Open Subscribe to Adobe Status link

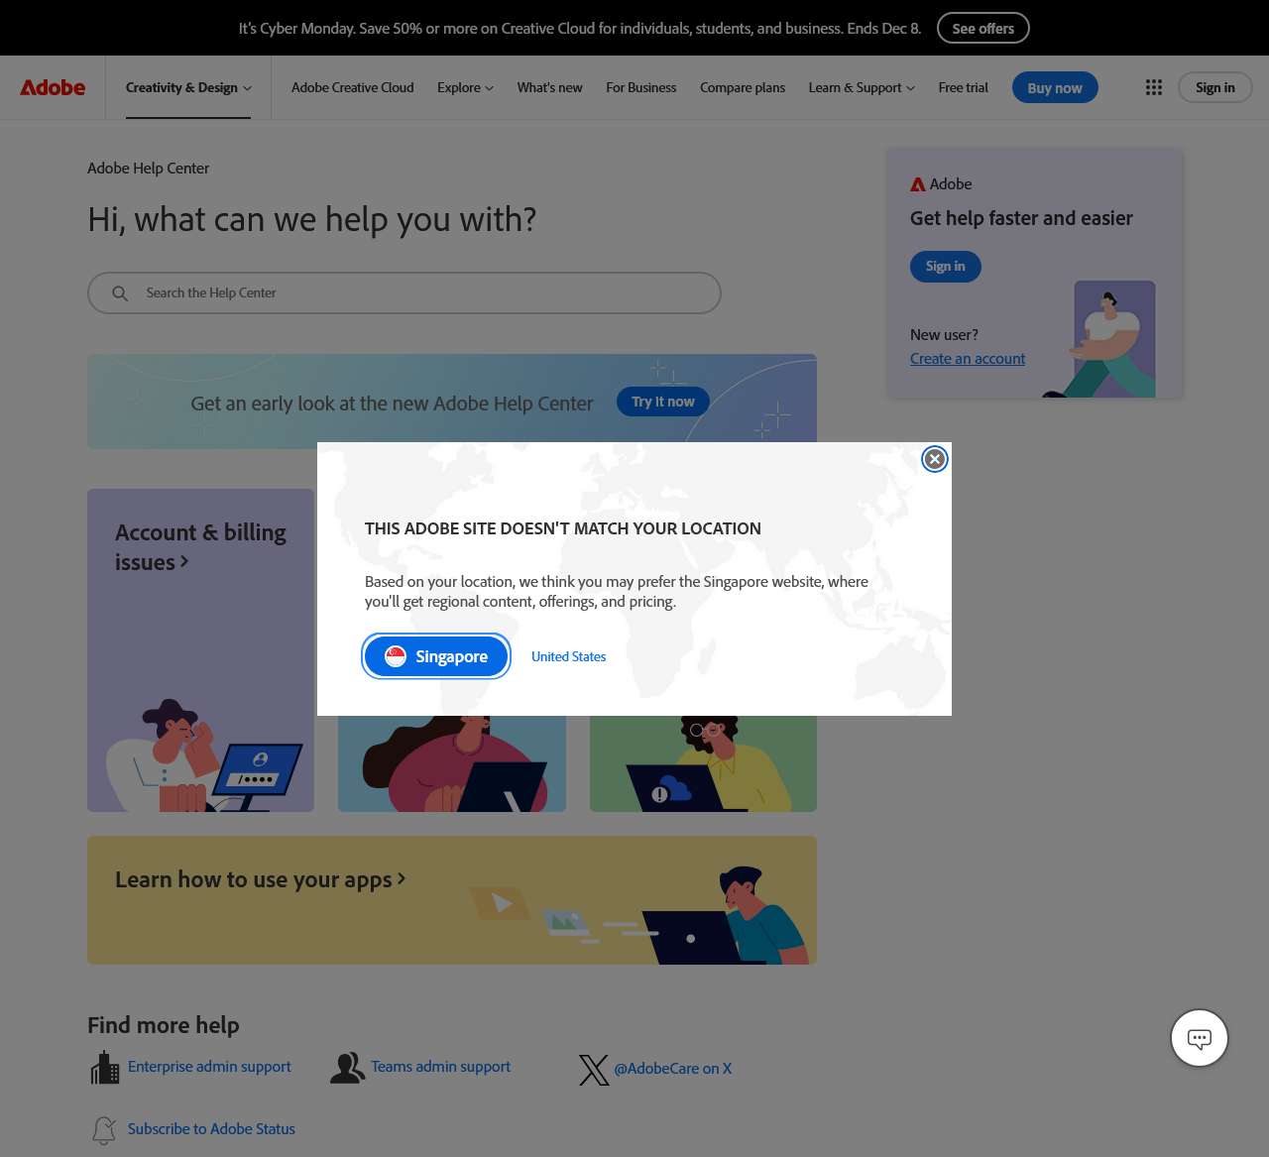coord(211,1129)
